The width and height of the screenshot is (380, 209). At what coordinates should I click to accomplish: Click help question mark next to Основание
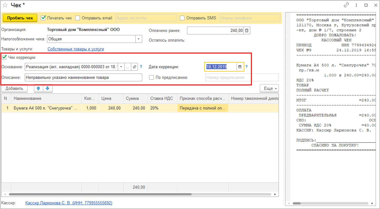point(141,67)
